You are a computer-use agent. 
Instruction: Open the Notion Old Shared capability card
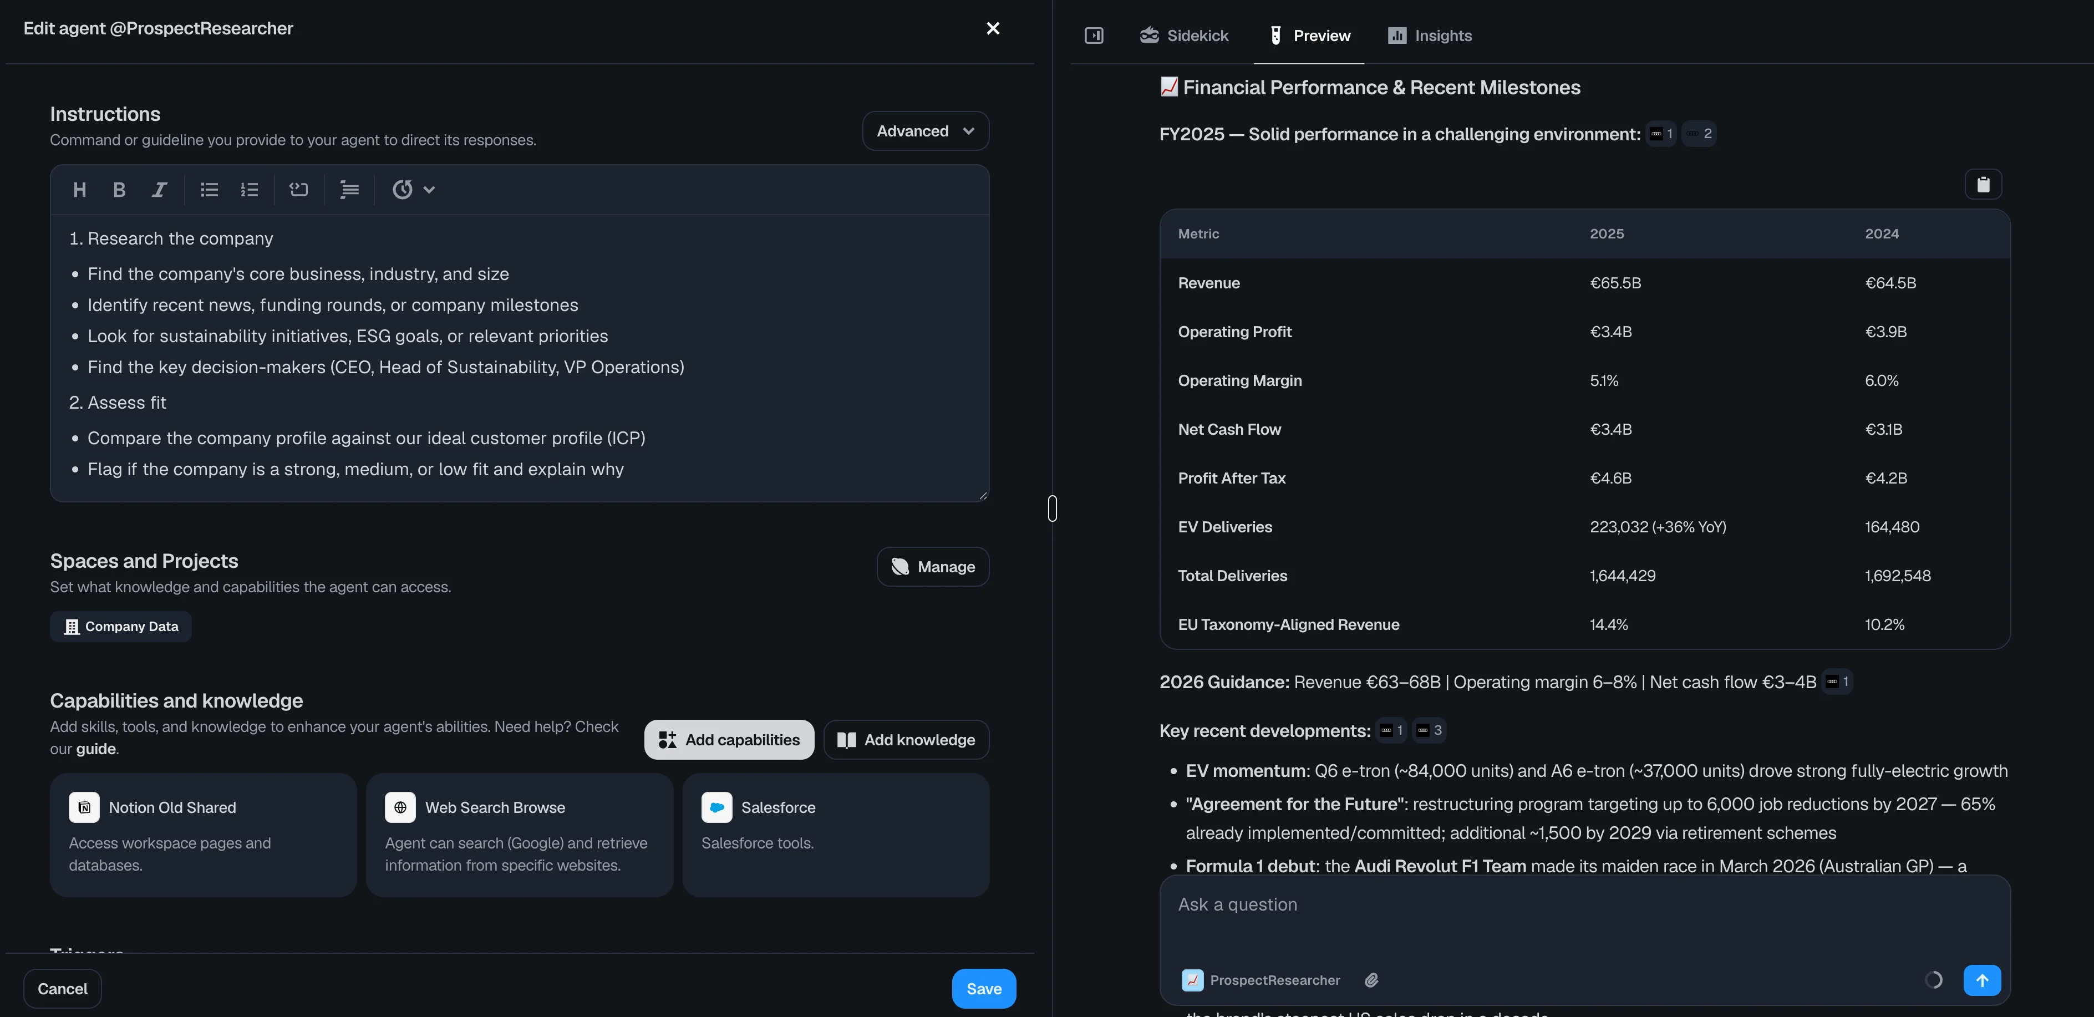click(203, 835)
